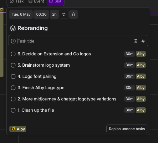Click Replan undone tasks button
Viewport: 158px width, 143px height.
point(127,129)
